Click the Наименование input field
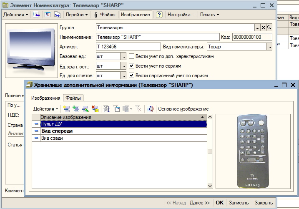 pyautogui.click(x=158, y=37)
